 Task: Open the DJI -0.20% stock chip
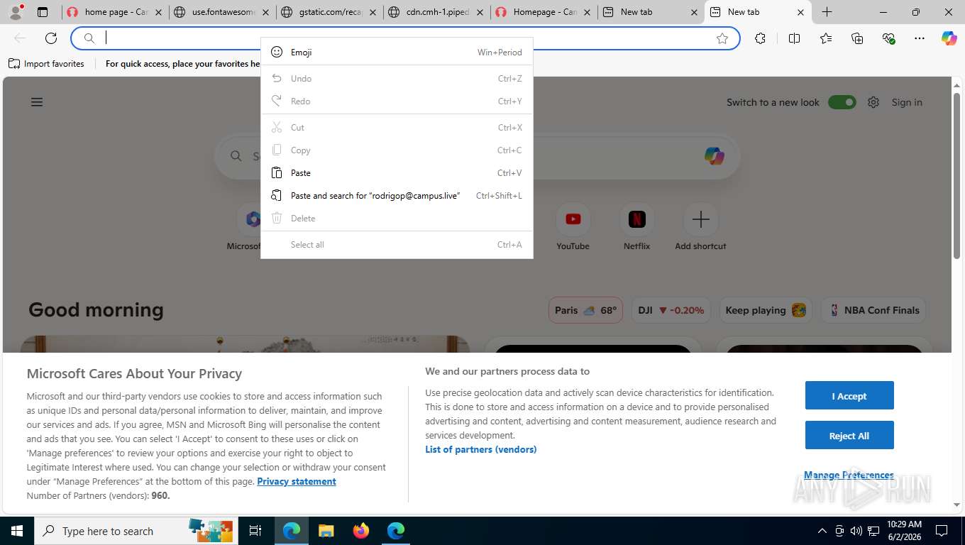[671, 310]
